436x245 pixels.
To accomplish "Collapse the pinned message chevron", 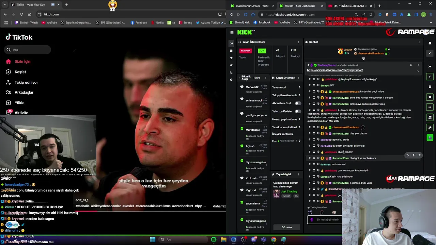I will pos(418,71).
